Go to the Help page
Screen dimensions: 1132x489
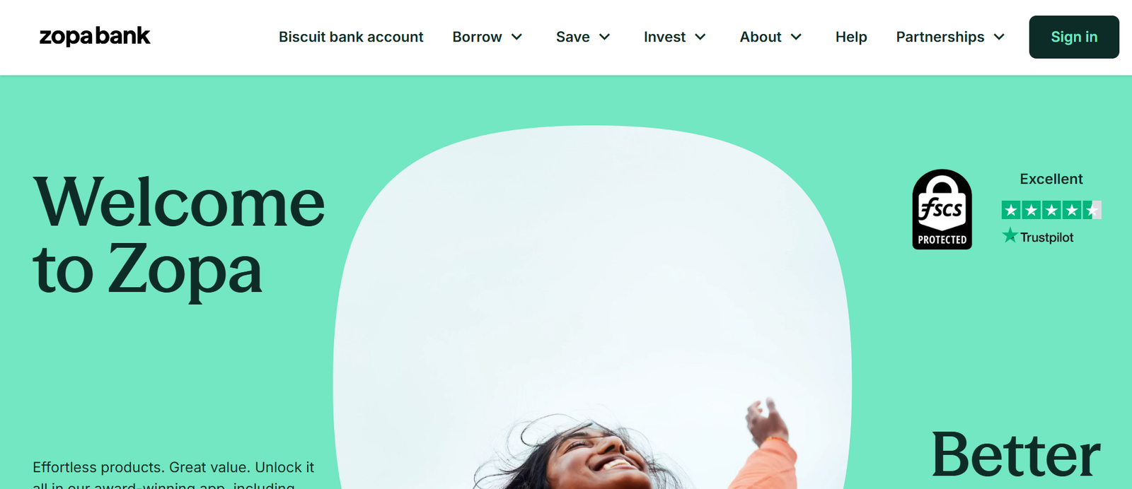pos(851,37)
